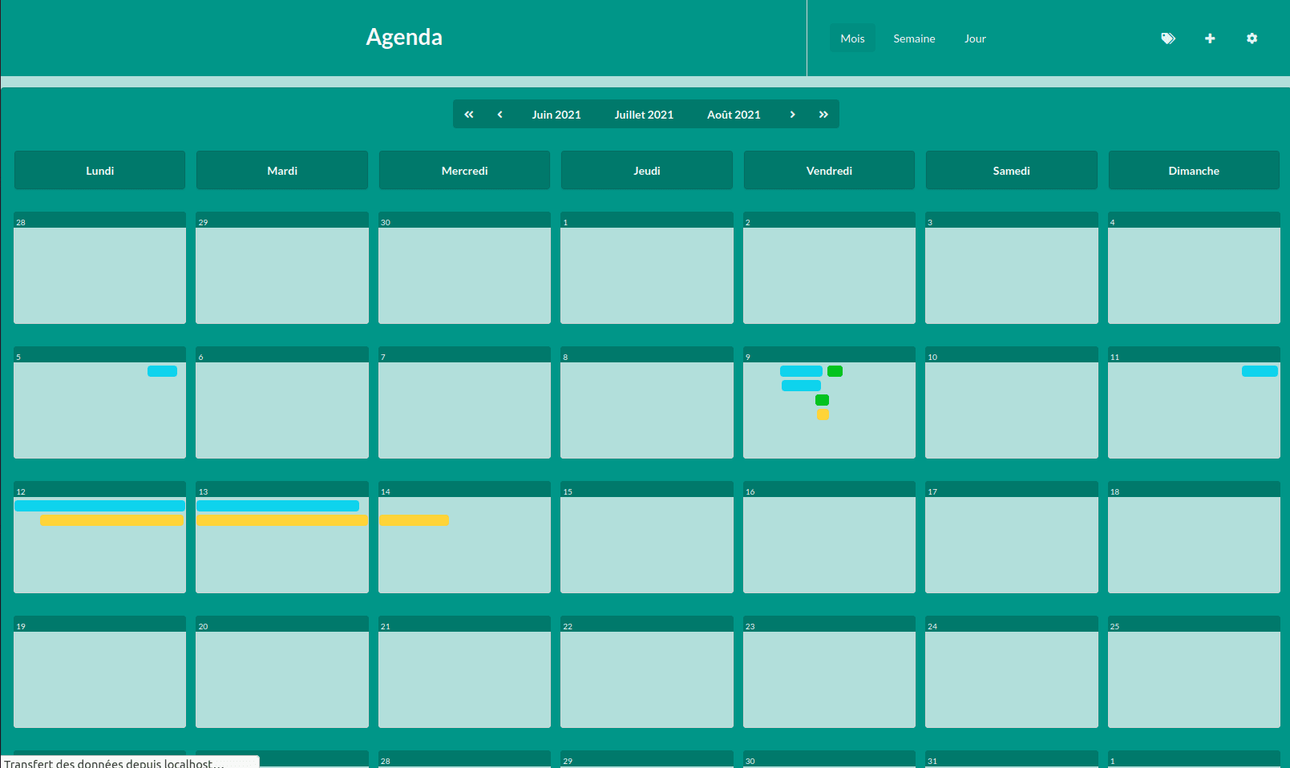The image size is (1290, 768).
Task: Select day cell 19 under Lundi
Action: 99,672
